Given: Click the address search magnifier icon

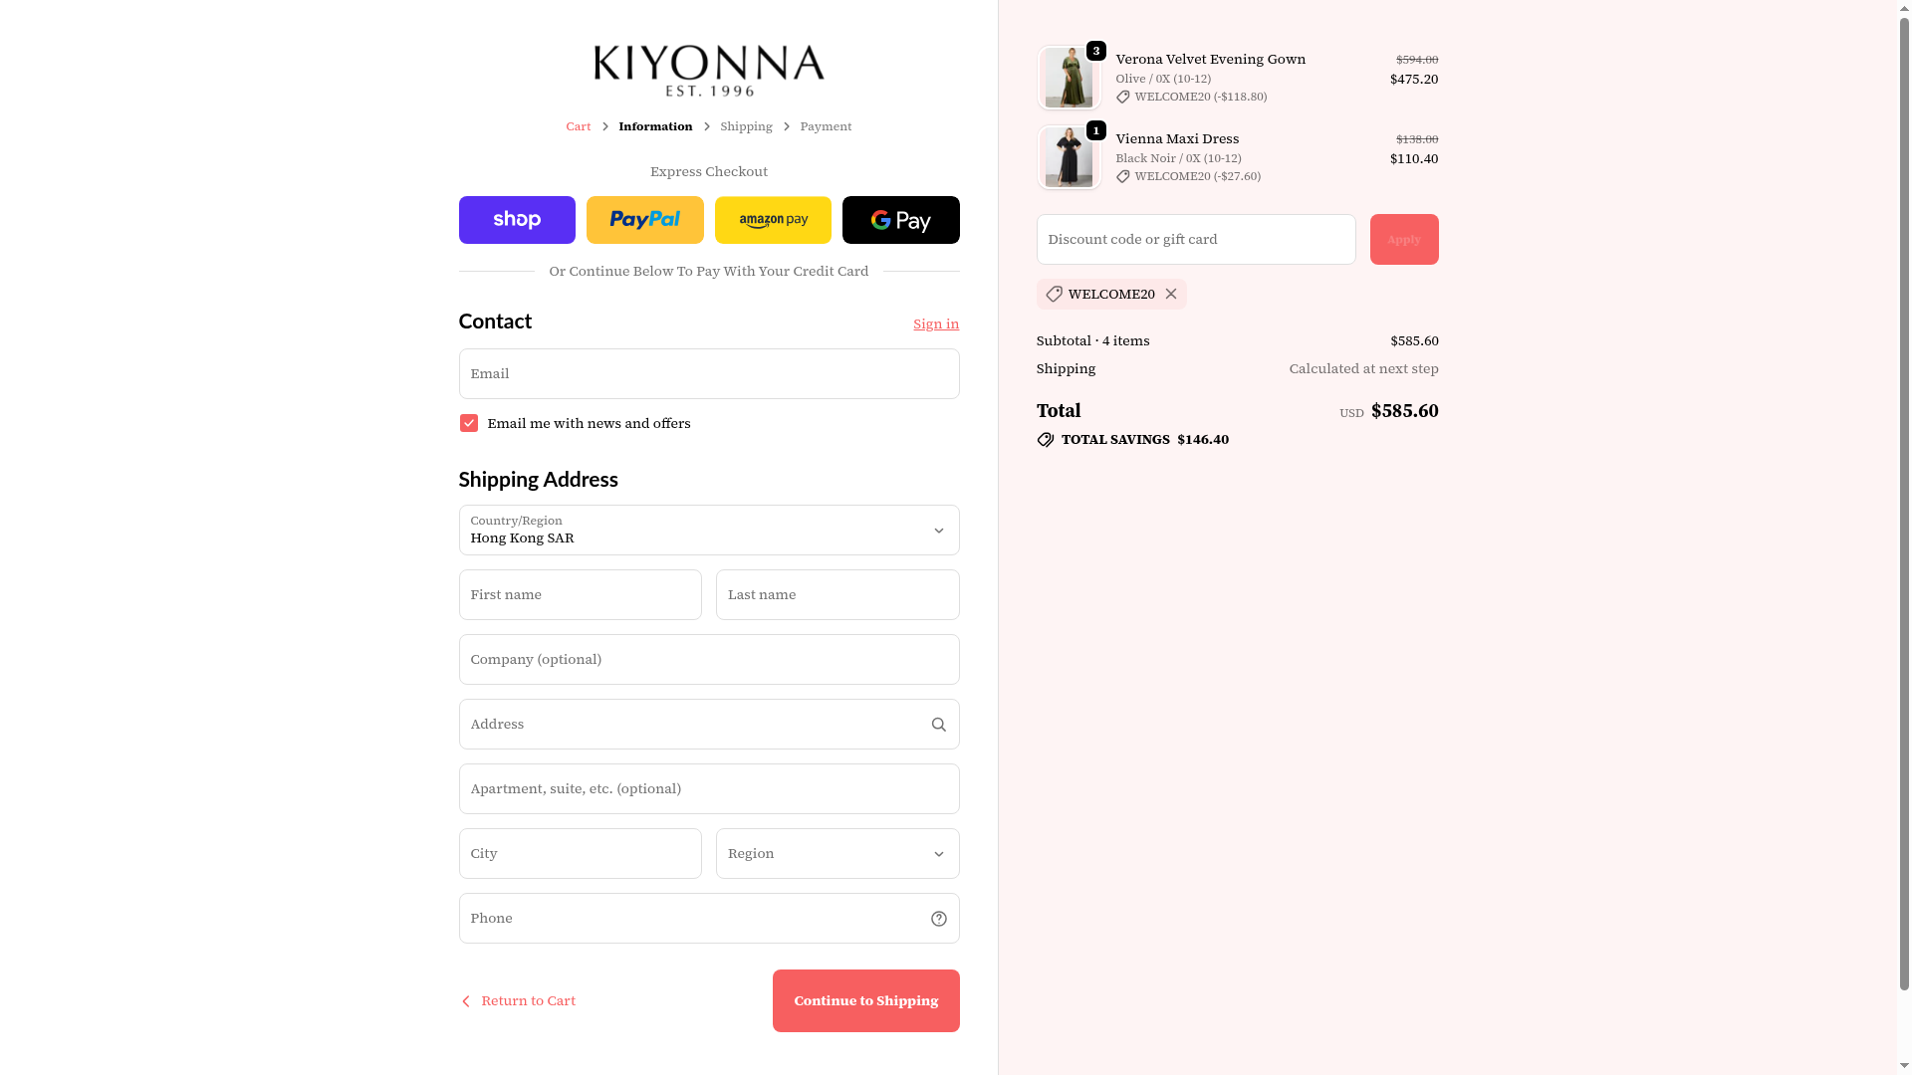Looking at the screenshot, I should tap(938, 725).
